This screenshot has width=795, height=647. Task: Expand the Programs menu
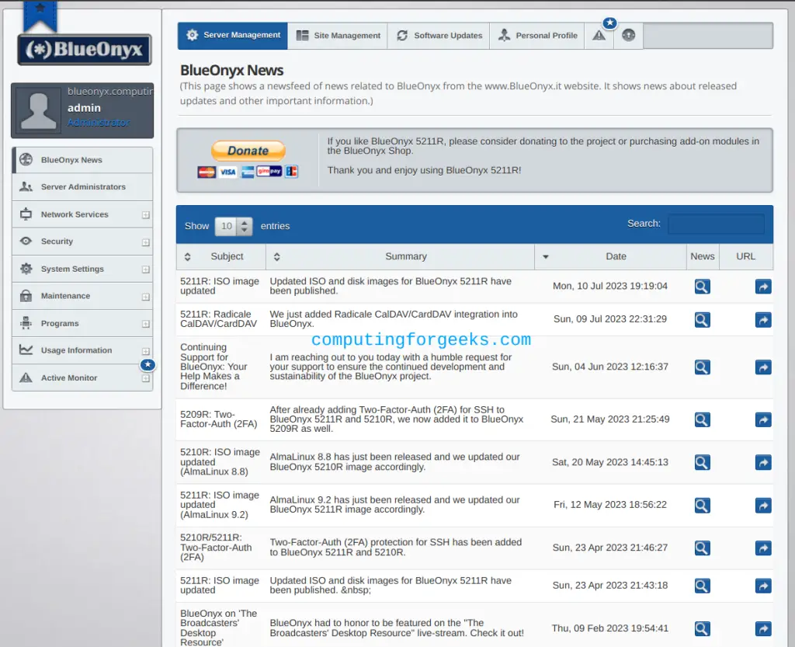coord(145,324)
